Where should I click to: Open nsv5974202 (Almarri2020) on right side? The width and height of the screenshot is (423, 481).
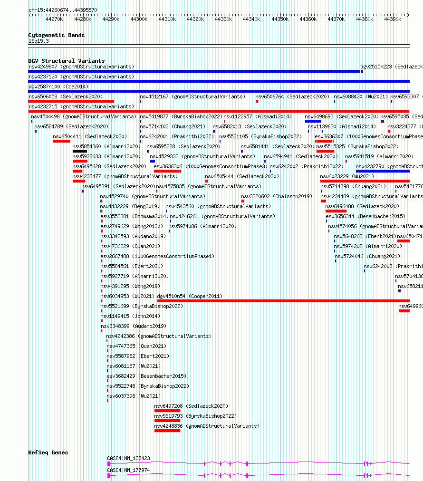[368, 246]
